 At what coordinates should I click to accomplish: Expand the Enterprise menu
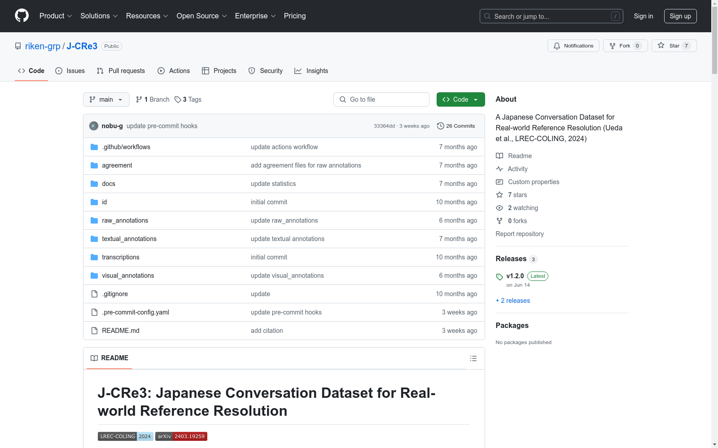point(255,16)
